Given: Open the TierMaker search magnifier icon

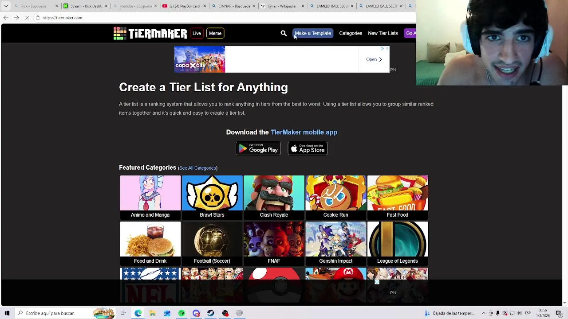Looking at the screenshot, I should point(284,33).
